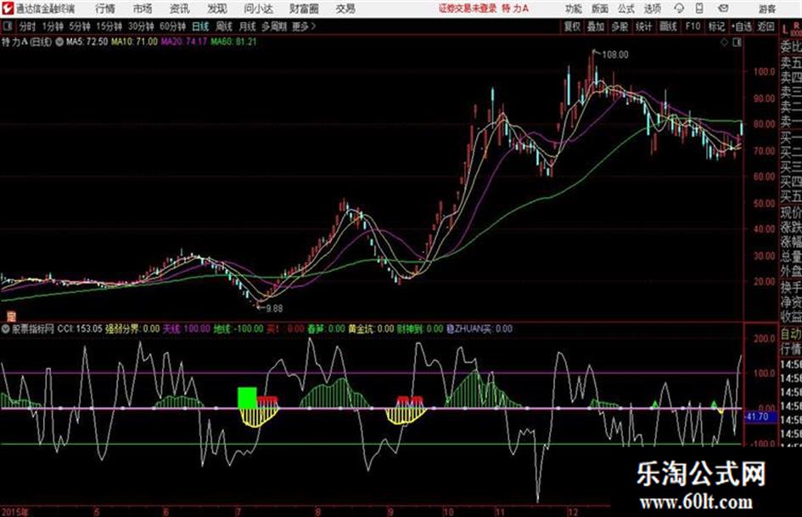Click the L button in right panel

click(x=784, y=30)
